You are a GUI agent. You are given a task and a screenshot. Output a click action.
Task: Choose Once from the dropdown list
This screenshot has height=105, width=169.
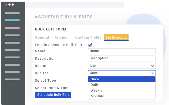[x=121, y=79]
